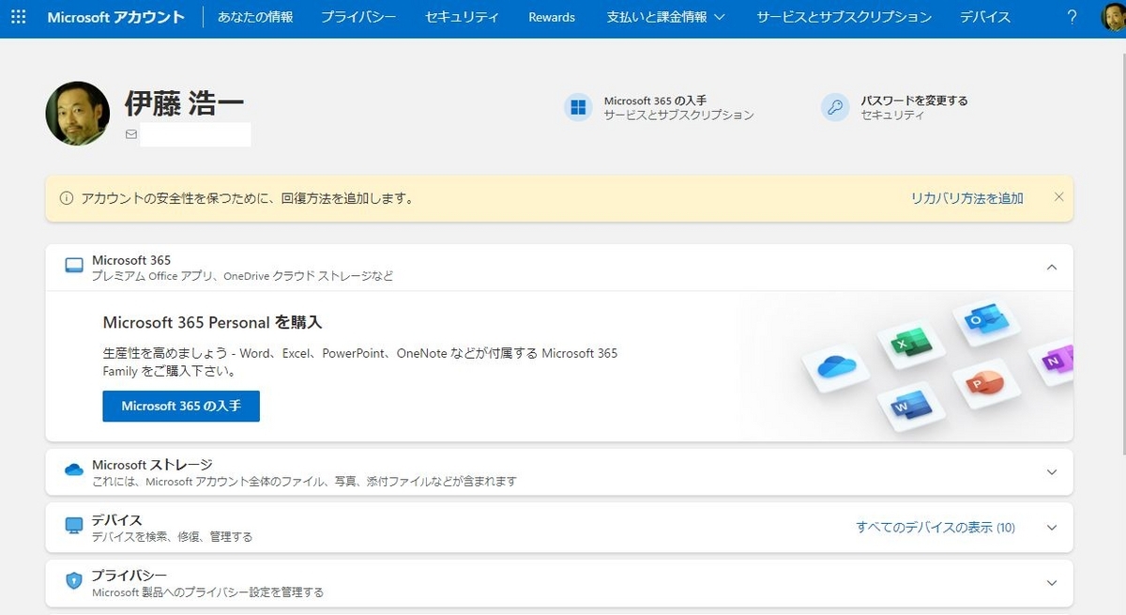Collapse the Microsoft 365 section
1126x615 pixels.
[x=1052, y=268]
